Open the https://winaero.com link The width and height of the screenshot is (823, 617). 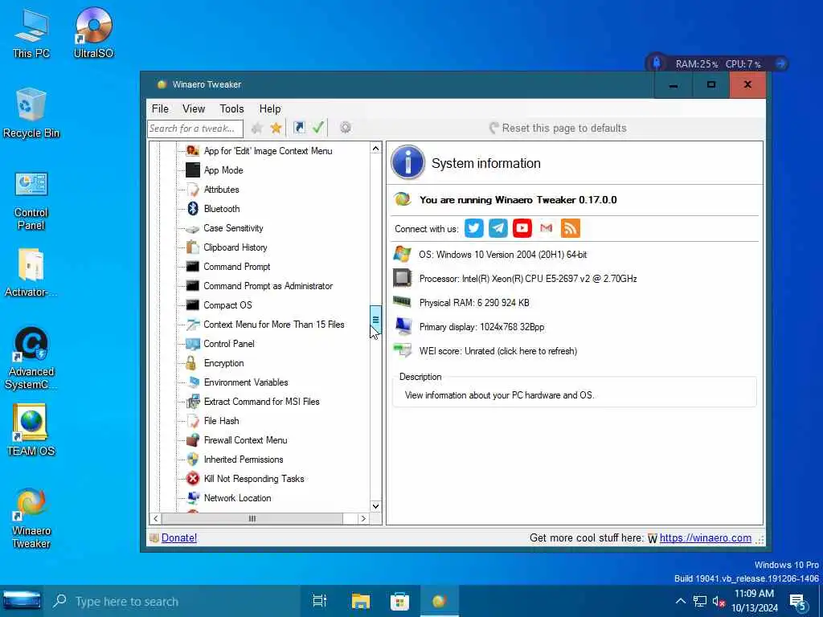click(x=706, y=537)
